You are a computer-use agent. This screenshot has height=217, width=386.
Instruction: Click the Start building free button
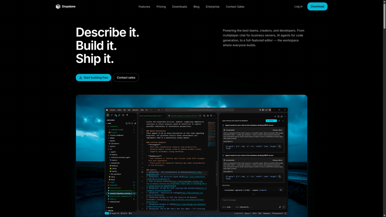(x=93, y=77)
